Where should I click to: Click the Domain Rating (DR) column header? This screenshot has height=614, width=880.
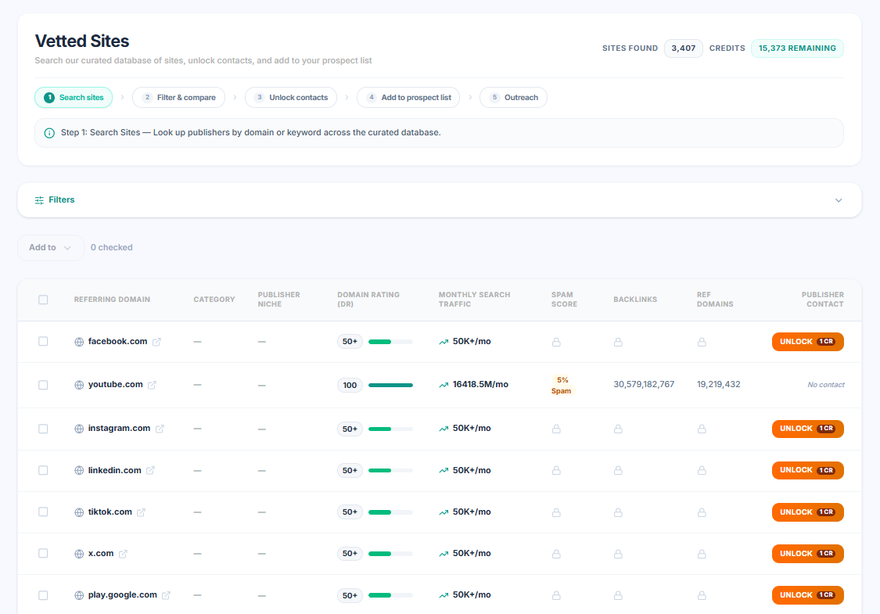[368, 300]
